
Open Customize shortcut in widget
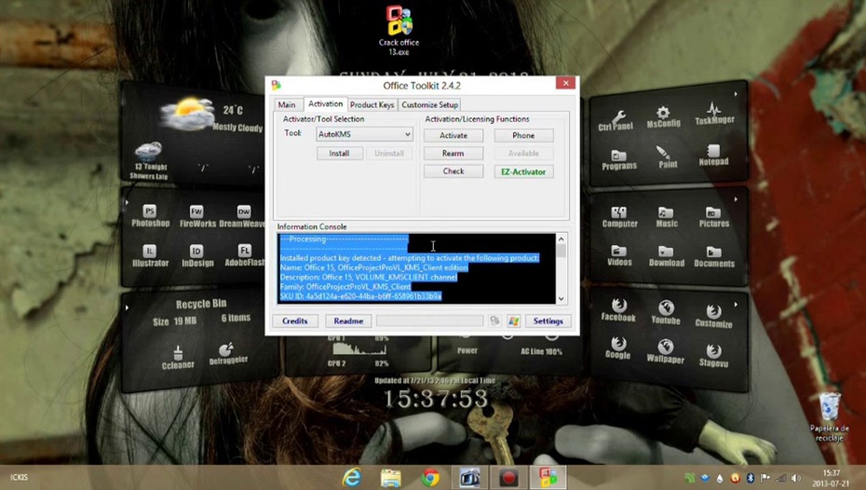tap(713, 315)
